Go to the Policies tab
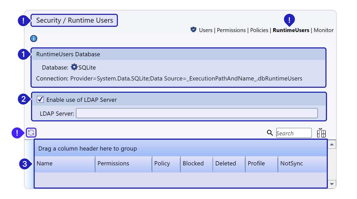The height and width of the screenshot is (199, 357). click(259, 30)
